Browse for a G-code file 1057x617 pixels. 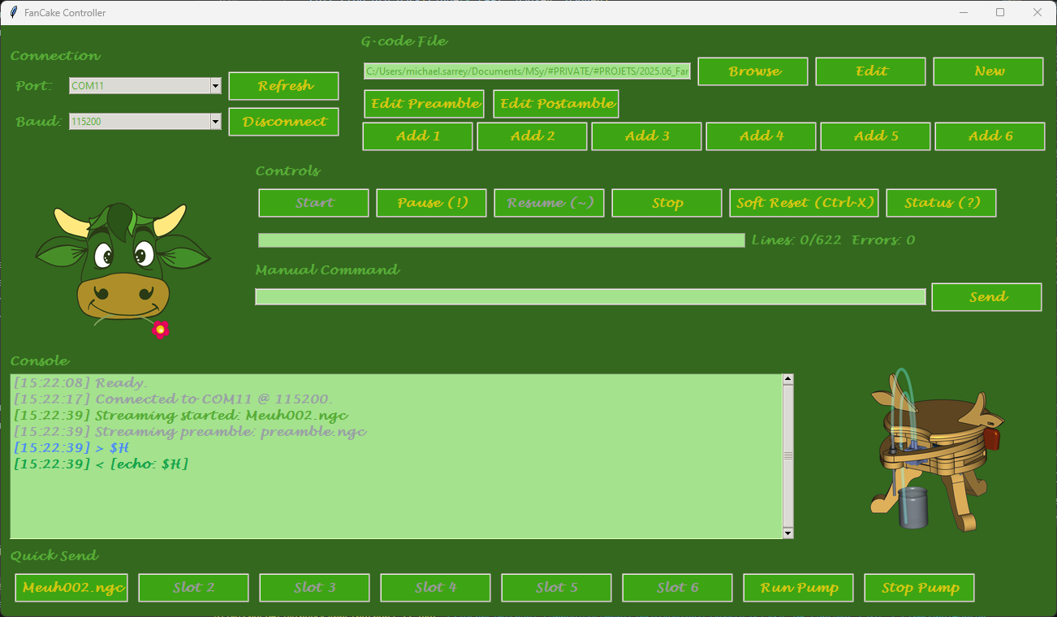(753, 71)
